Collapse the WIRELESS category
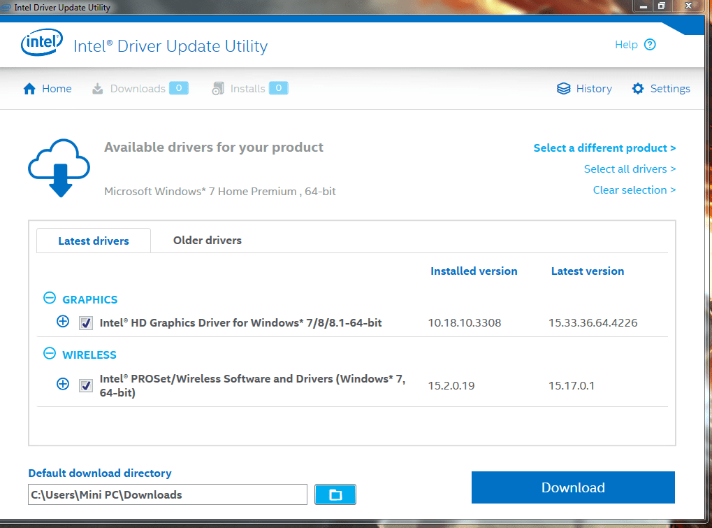The image size is (712, 528). point(50,353)
